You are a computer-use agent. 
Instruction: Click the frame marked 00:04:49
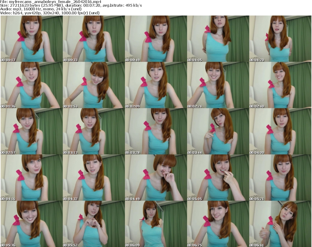pyautogui.click(x=156, y=178)
